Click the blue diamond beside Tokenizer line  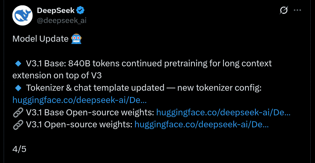point(18,88)
